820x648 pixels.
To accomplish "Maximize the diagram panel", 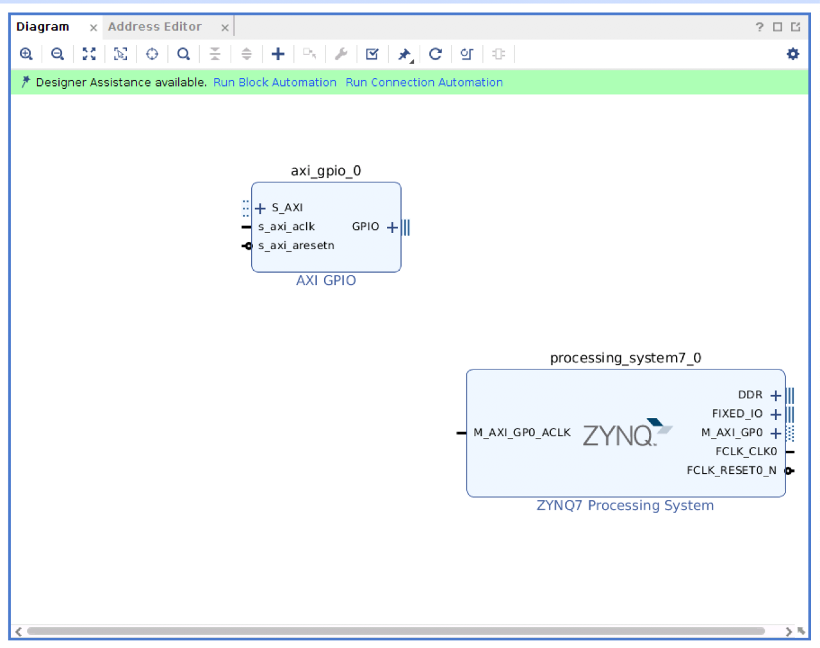I will pyautogui.click(x=778, y=27).
